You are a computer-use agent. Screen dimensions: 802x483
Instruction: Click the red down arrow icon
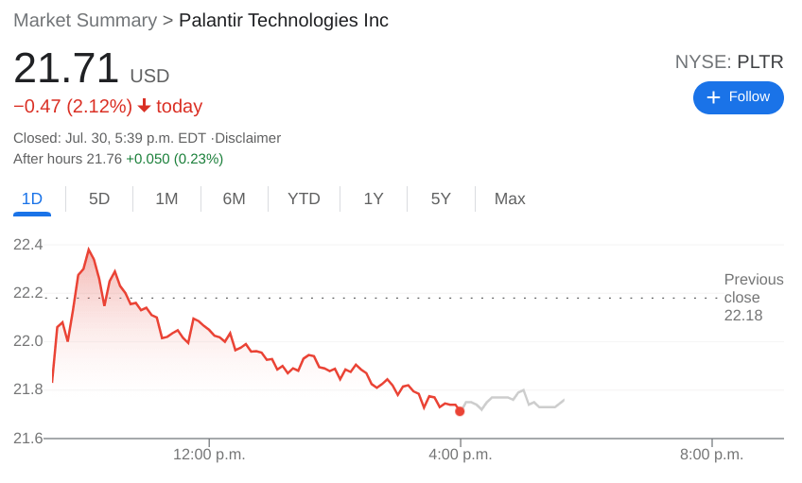(144, 106)
